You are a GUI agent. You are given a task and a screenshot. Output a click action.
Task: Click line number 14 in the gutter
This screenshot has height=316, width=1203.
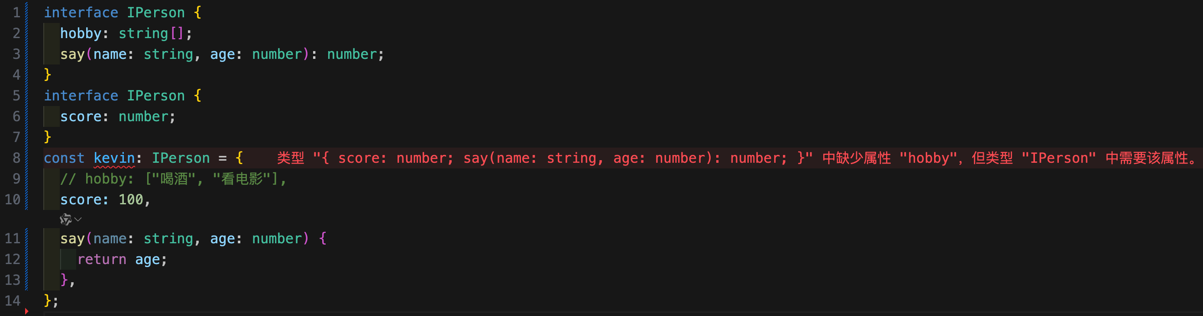coord(13,300)
